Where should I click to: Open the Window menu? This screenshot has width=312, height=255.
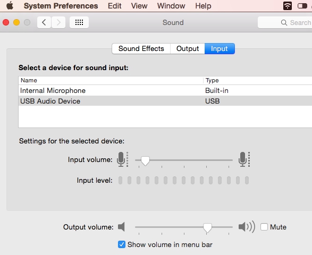pyautogui.click(x=171, y=6)
